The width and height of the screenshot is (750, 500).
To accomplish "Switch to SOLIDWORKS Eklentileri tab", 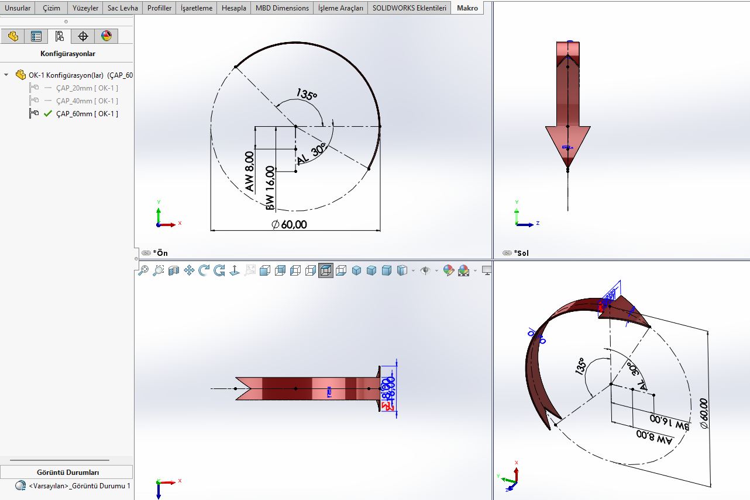I will [410, 8].
